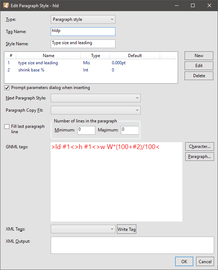The image size is (218, 270).
Task: Maximize the Edit Paragraph Style window
Action: coord(193,5)
